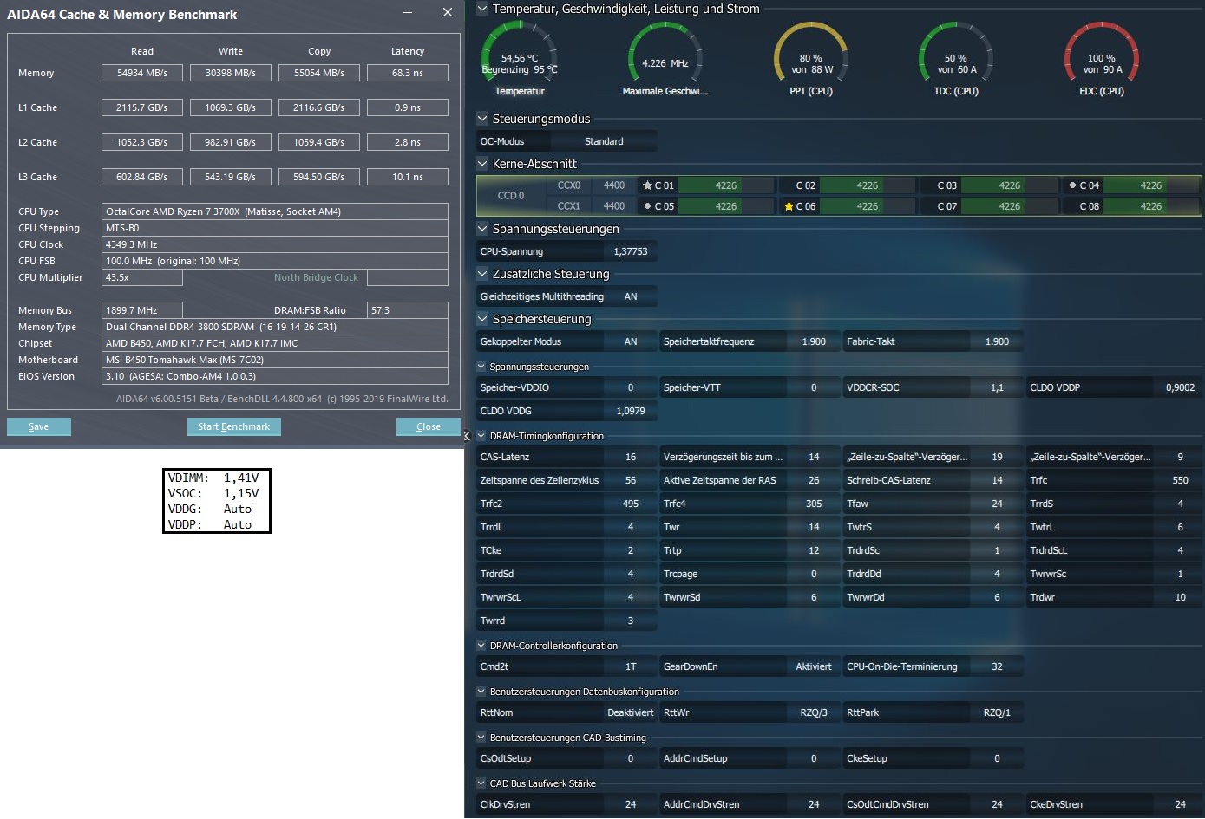Image resolution: width=1205 pixels, height=819 pixels.
Task: Click the dot marker on core C 04
Action: (1072, 185)
